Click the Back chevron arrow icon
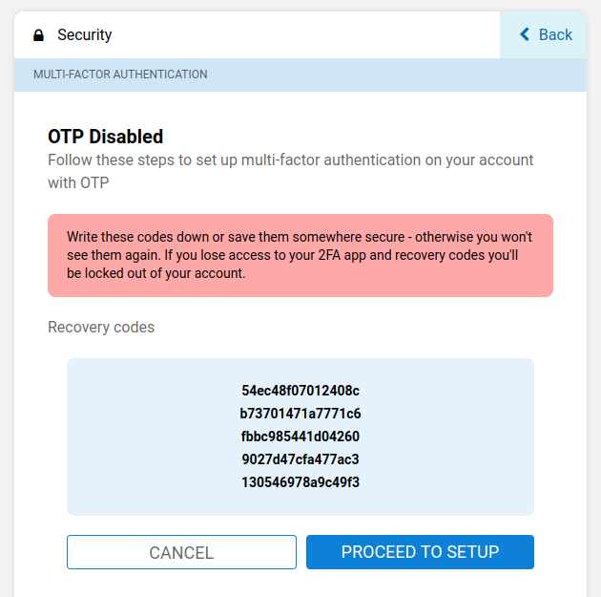 pyautogui.click(x=524, y=34)
